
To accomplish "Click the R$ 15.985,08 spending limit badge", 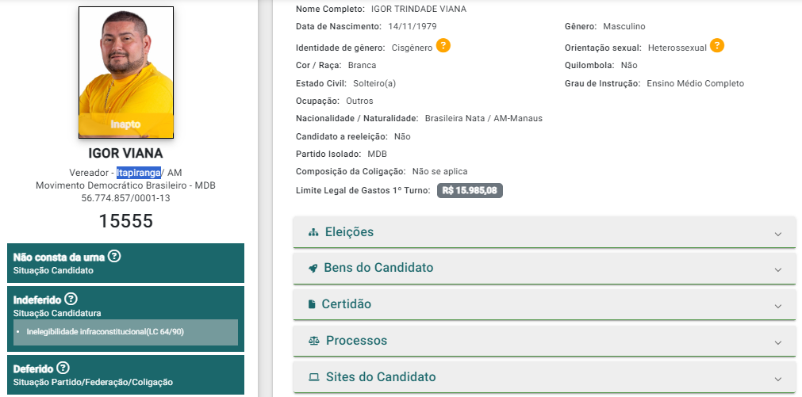I will (x=470, y=191).
